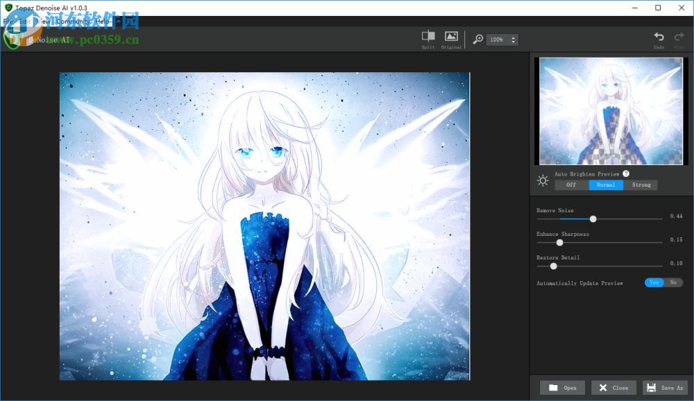This screenshot has height=401, width=694.
Task: Click the Restore Detail slider handle
Action: click(553, 266)
